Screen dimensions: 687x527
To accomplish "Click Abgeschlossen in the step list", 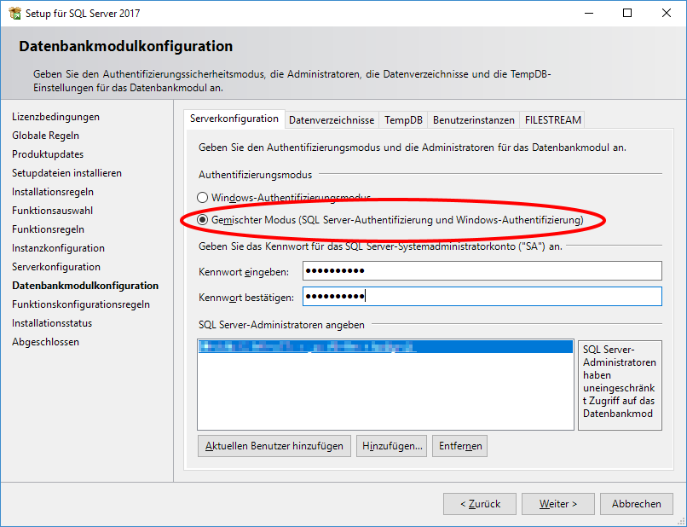I will click(45, 342).
